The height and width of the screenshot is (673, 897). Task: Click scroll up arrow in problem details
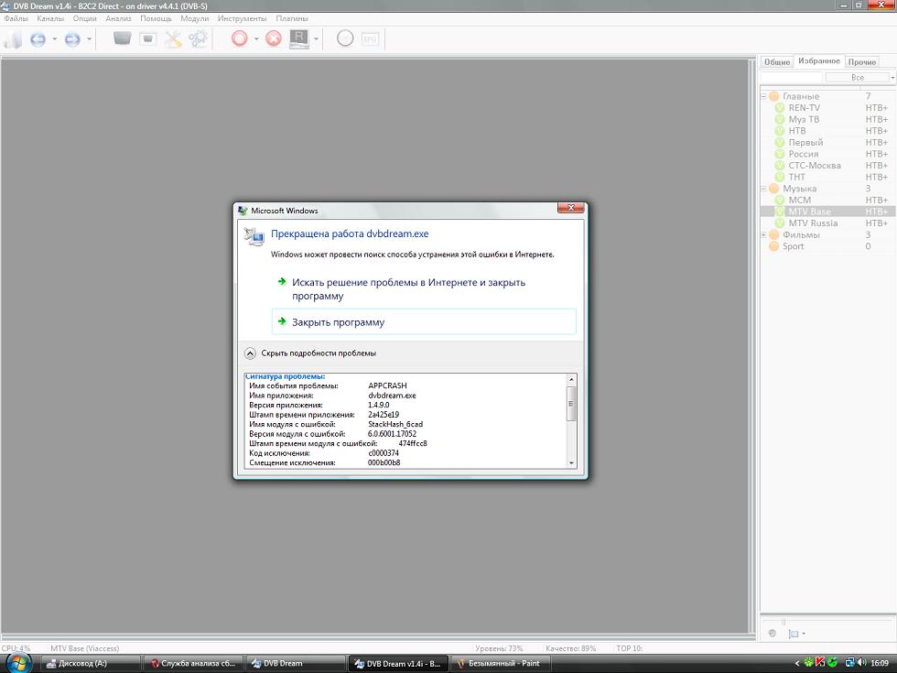tap(571, 379)
